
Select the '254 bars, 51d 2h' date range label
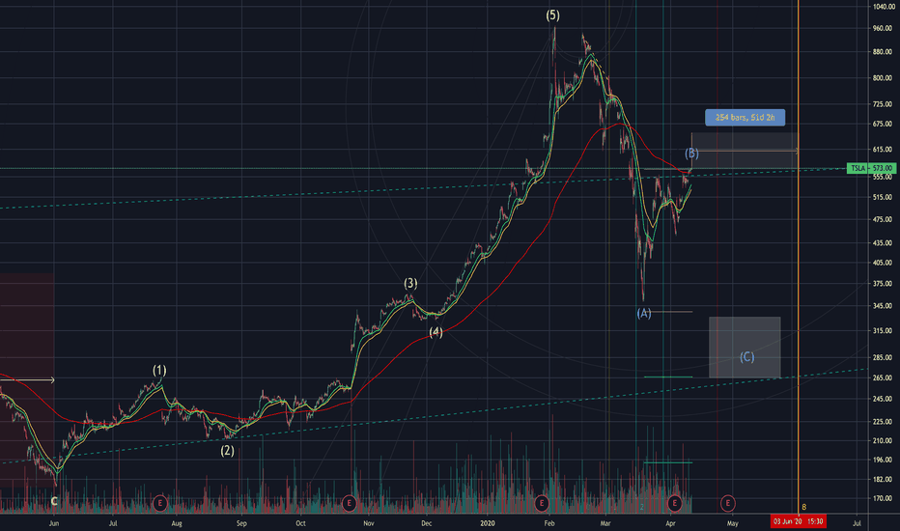pyautogui.click(x=745, y=118)
